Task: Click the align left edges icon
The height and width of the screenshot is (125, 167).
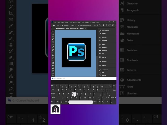Action: coord(95,25)
